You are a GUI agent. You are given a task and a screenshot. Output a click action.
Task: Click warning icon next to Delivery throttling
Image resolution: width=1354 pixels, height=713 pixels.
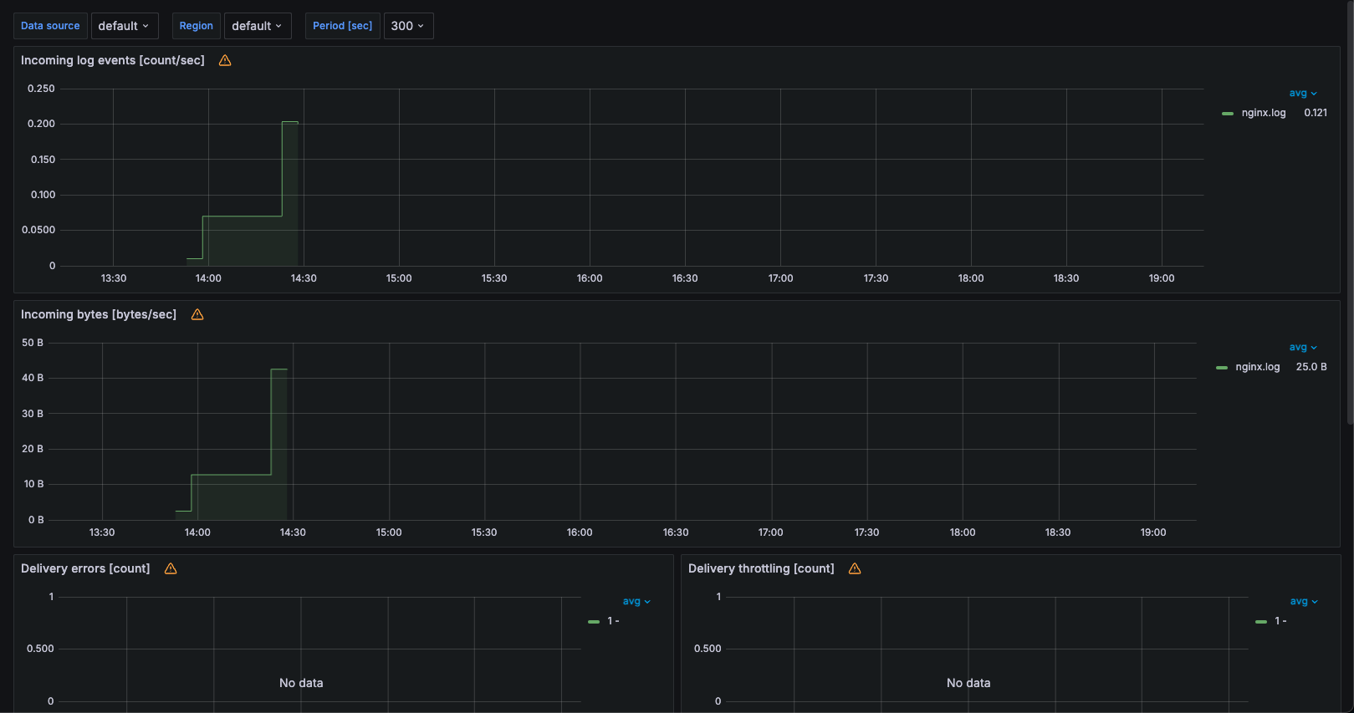point(855,568)
